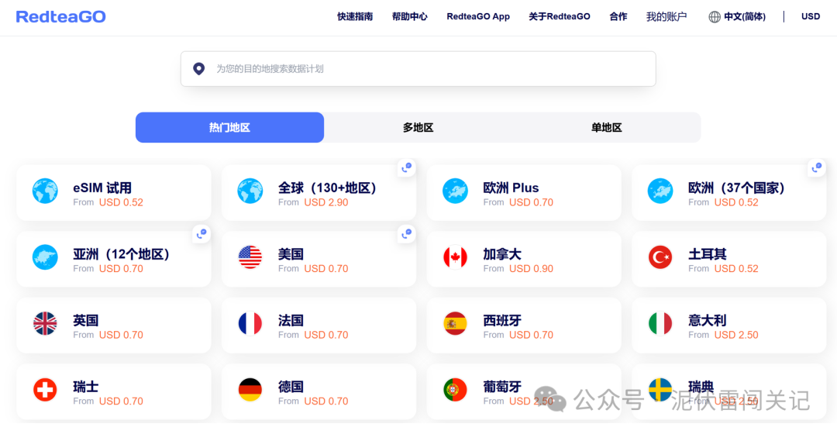This screenshot has height=434, width=837.
Task: Open the USD currency selector
Action: click(811, 16)
